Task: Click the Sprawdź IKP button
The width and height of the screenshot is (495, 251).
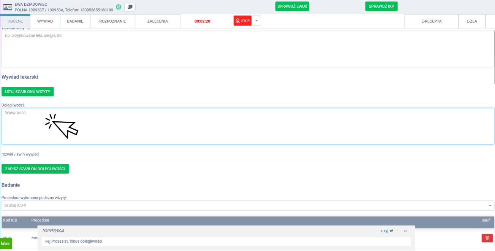Action: (381, 6)
